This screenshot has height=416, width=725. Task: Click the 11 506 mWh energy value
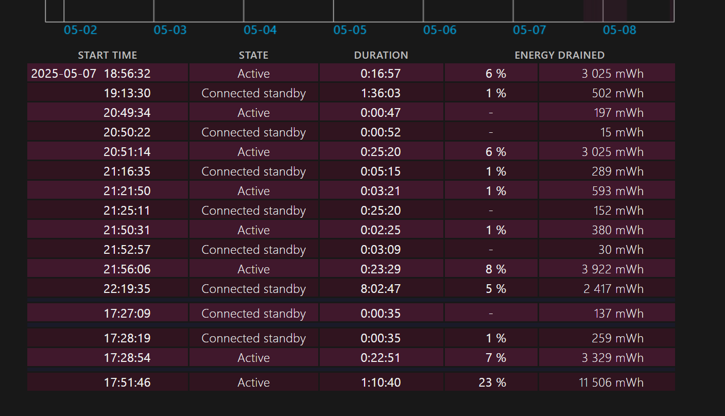pos(611,383)
